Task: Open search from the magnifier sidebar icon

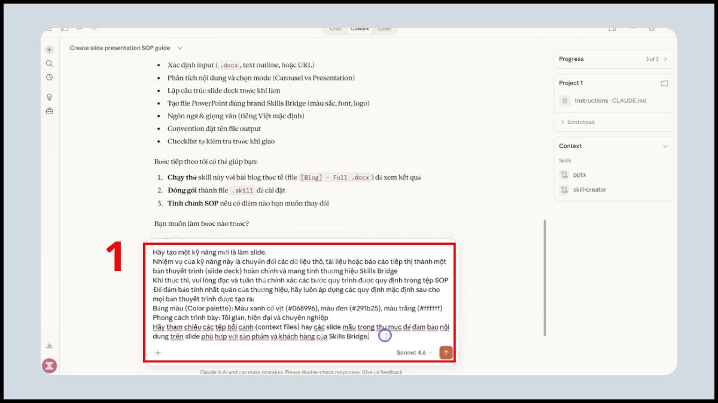Action: click(x=49, y=63)
